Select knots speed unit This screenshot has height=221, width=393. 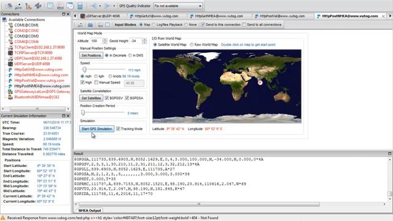111,76
